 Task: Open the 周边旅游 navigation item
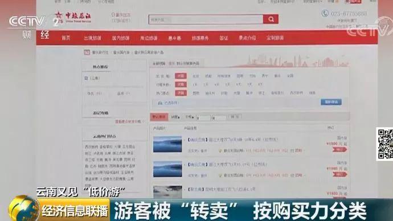click(149, 38)
